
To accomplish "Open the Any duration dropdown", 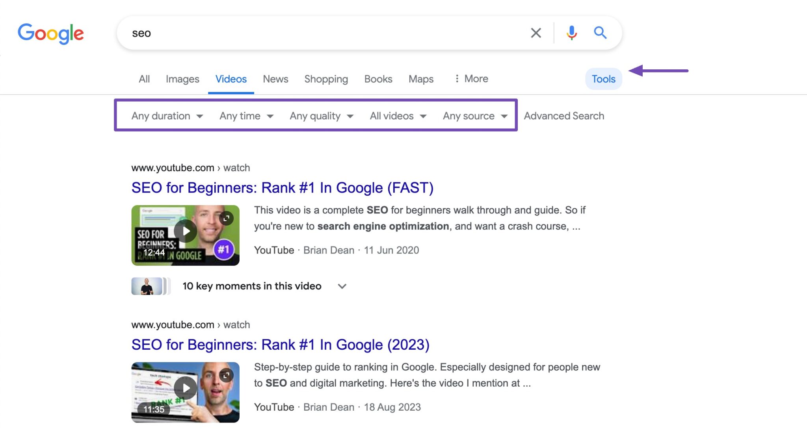I will pos(167,116).
